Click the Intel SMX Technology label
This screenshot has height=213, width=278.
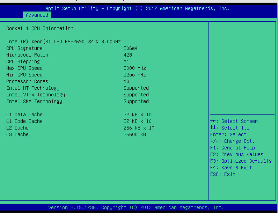pos(34,101)
